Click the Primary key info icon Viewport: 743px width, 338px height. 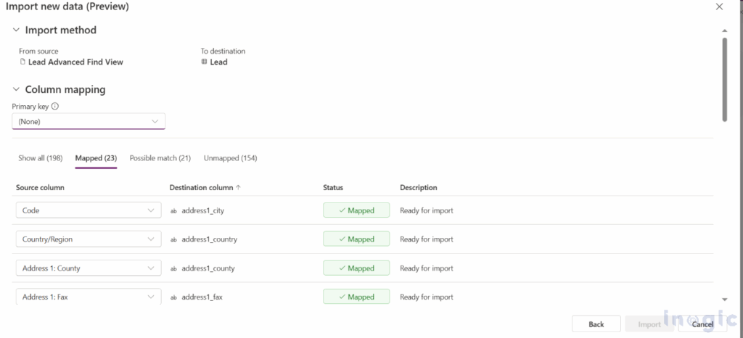click(55, 106)
